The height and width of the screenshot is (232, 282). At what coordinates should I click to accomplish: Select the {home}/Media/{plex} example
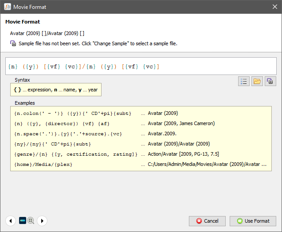click(43, 164)
